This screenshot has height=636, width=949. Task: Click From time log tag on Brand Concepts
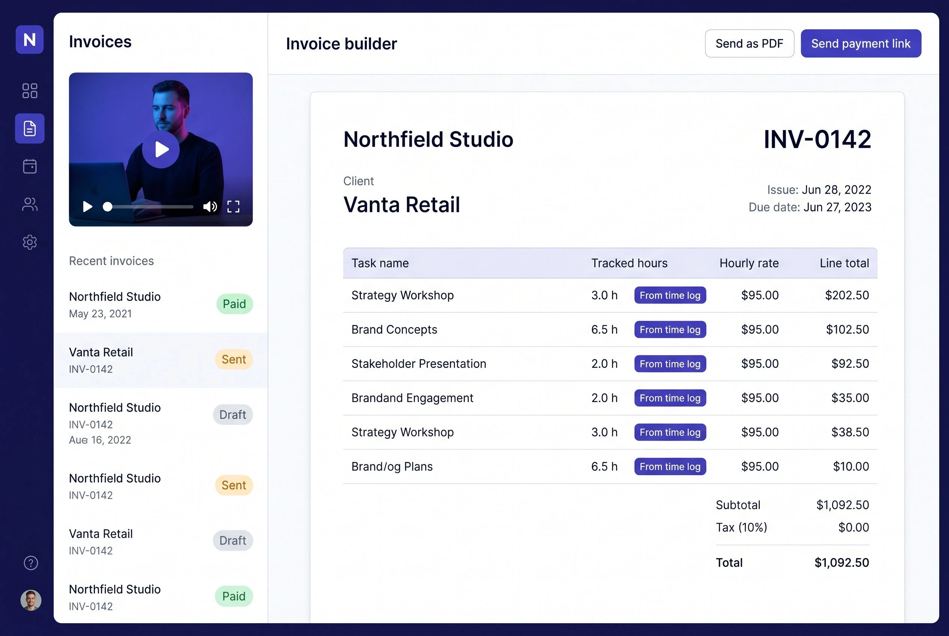coord(670,329)
